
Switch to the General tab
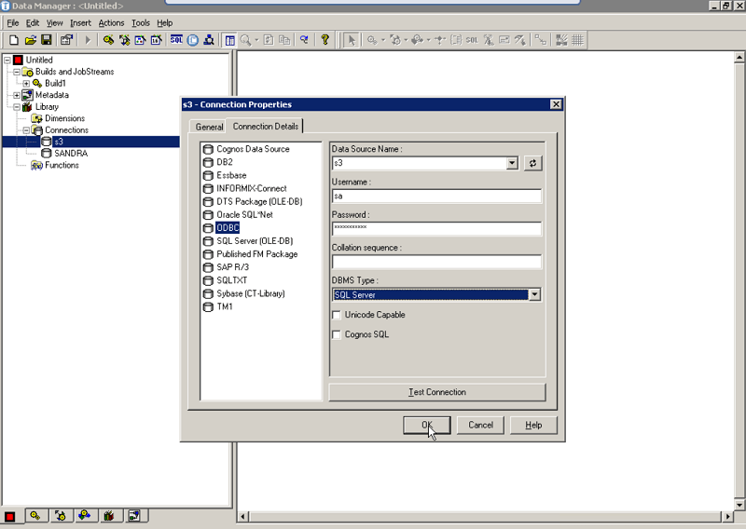pyautogui.click(x=209, y=127)
